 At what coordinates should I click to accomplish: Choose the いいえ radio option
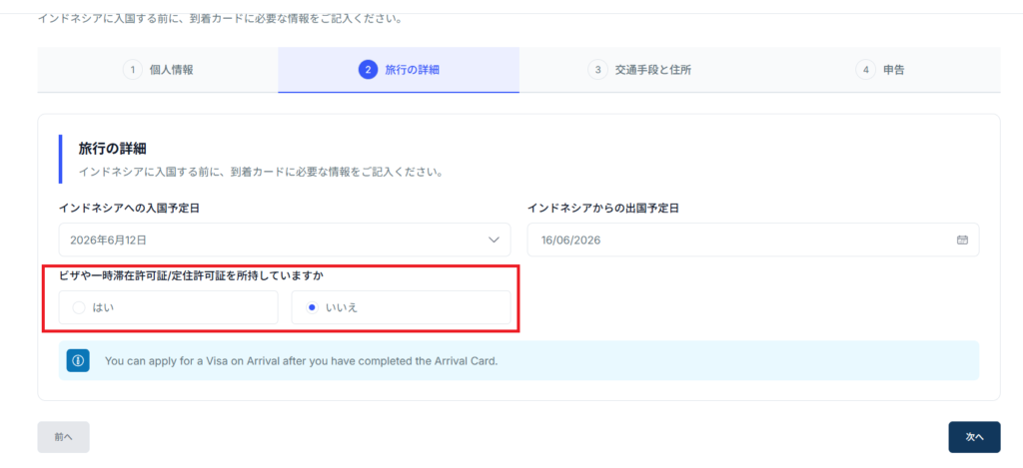point(402,307)
